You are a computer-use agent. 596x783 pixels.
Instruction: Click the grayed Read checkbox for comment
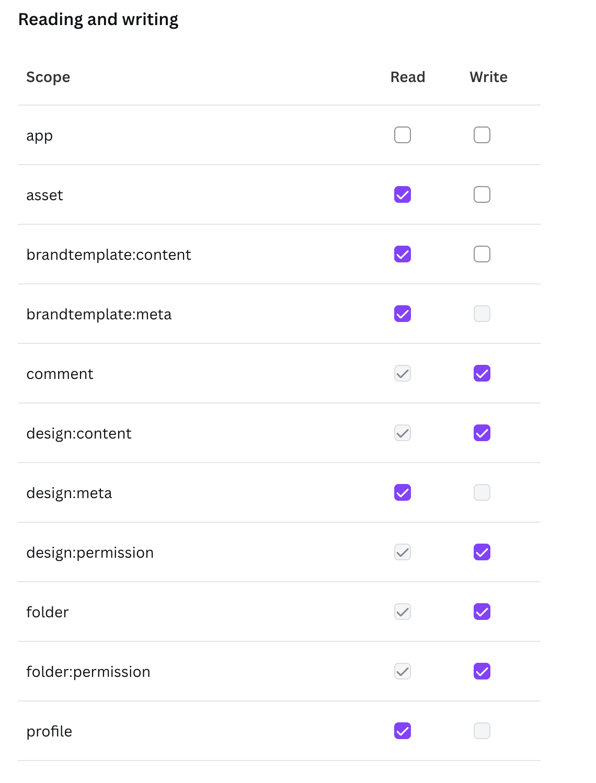(x=403, y=373)
